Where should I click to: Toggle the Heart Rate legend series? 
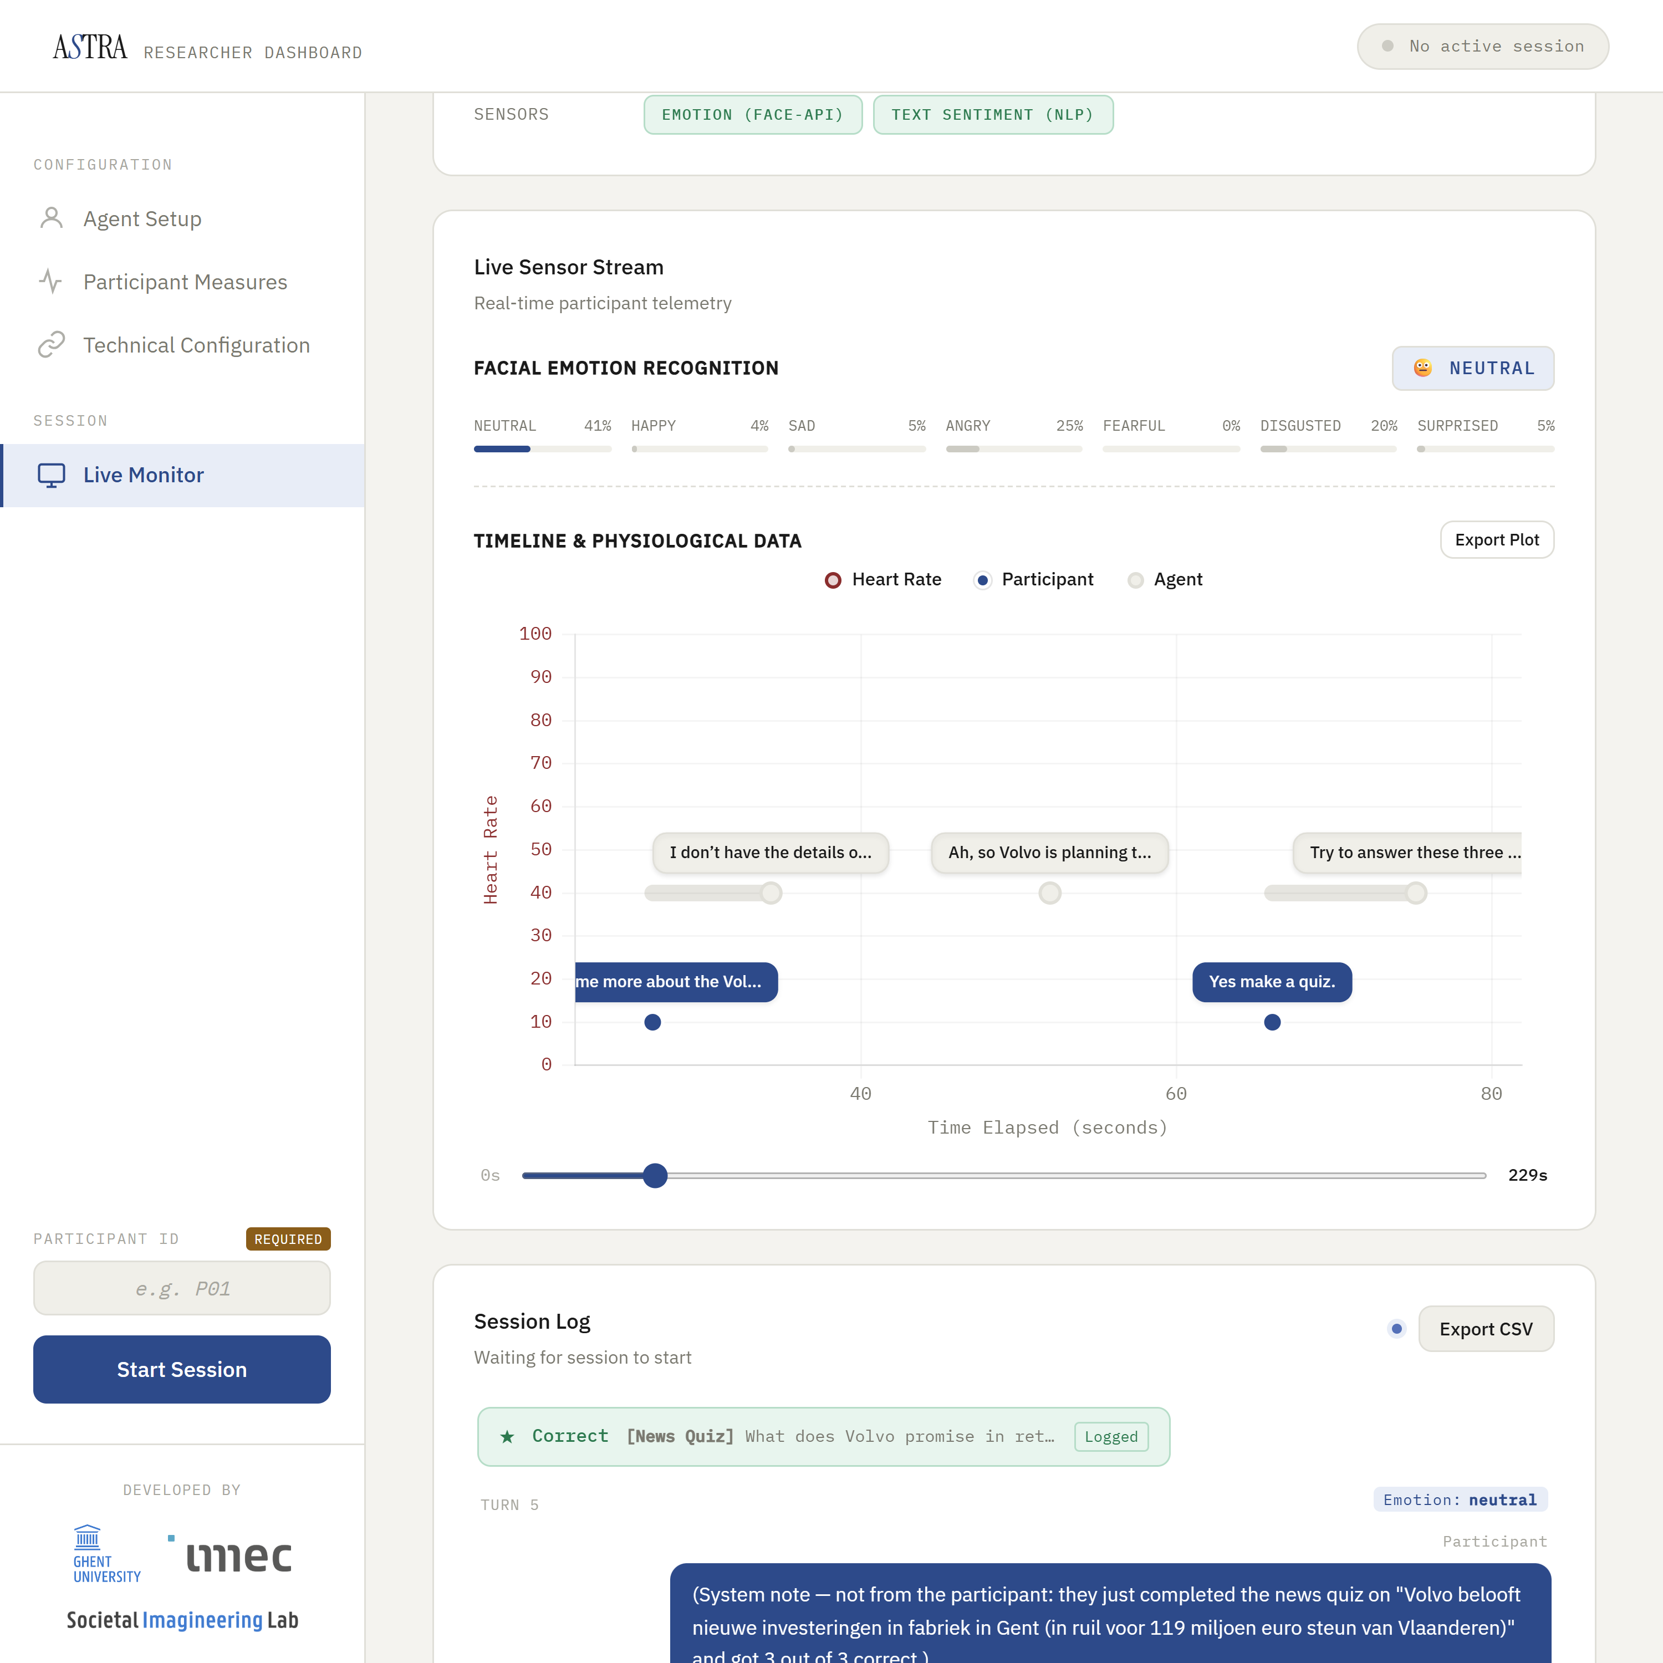(x=883, y=579)
